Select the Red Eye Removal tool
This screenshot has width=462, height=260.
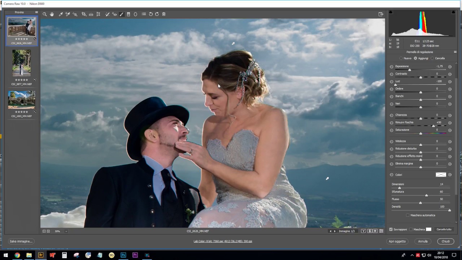pyautogui.click(x=114, y=14)
